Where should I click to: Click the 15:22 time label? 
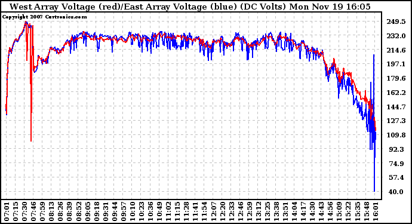click(348, 211)
